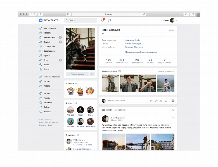Click the Редактировать button under profile photo

click(77, 74)
